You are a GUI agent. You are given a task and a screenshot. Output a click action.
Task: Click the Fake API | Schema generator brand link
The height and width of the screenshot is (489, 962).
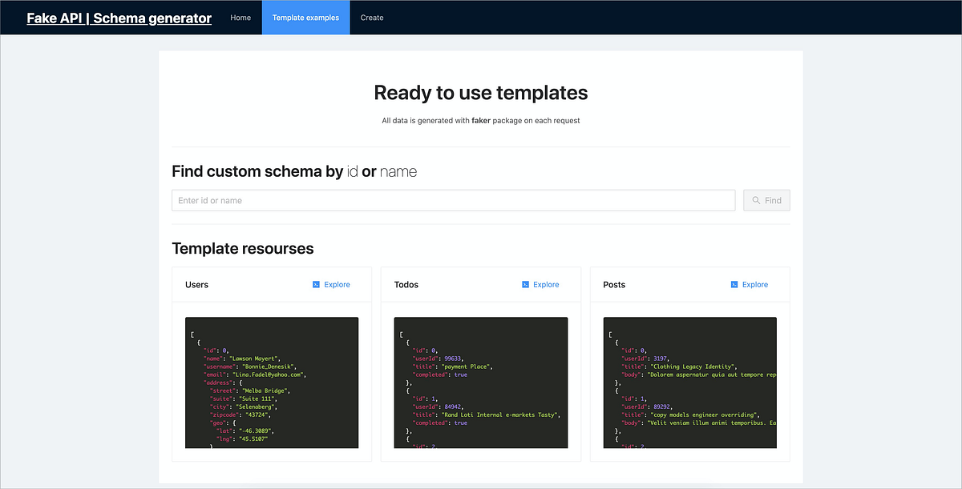[x=119, y=18]
